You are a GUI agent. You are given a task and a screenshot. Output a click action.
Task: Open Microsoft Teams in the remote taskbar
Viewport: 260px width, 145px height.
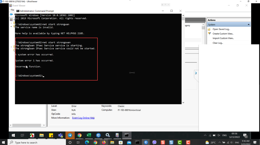coord(60,135)
